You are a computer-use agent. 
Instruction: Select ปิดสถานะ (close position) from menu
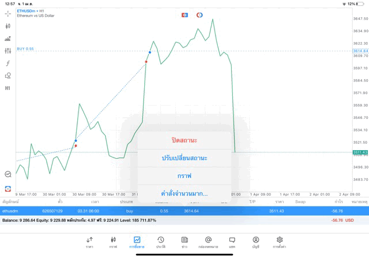(184, 140)
